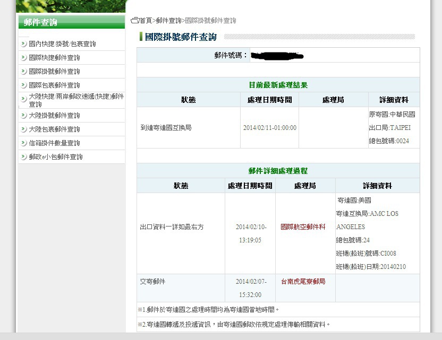Click the arrow icon next to 信箱掛件數量查詢

tap(24, 143)
